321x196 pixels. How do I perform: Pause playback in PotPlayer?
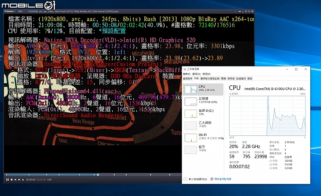(x=8, y=180)
